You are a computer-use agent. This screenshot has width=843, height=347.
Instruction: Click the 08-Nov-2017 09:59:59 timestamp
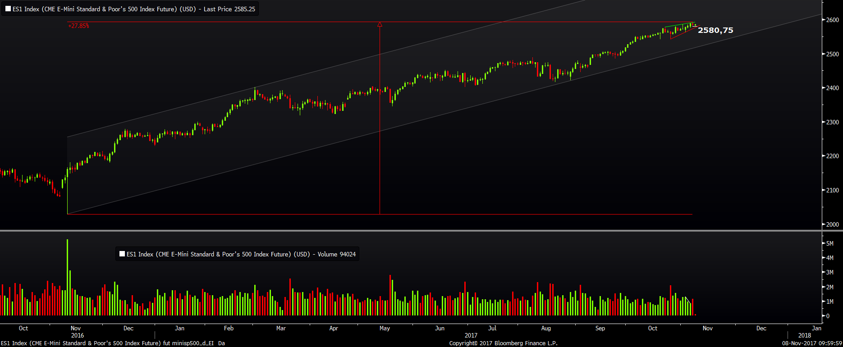pos(812,343)
